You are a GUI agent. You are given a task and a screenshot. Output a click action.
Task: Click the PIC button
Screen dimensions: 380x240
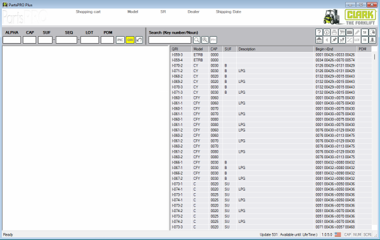coord(120,40)
